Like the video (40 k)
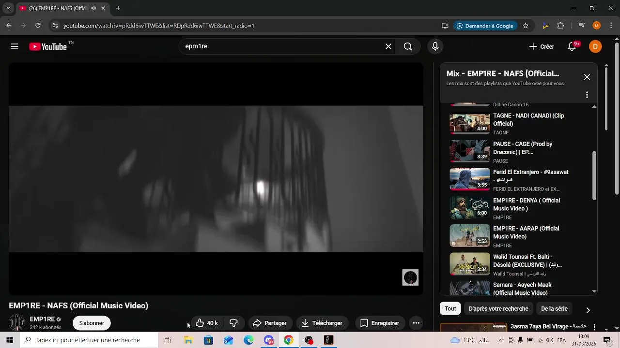Screen dimensions: 620x348 click(x=207, y=323)
